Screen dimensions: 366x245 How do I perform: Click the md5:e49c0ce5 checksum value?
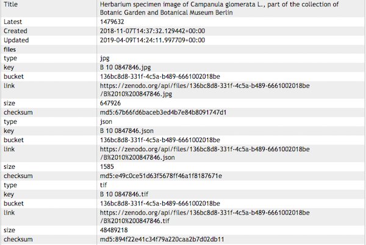161,176
